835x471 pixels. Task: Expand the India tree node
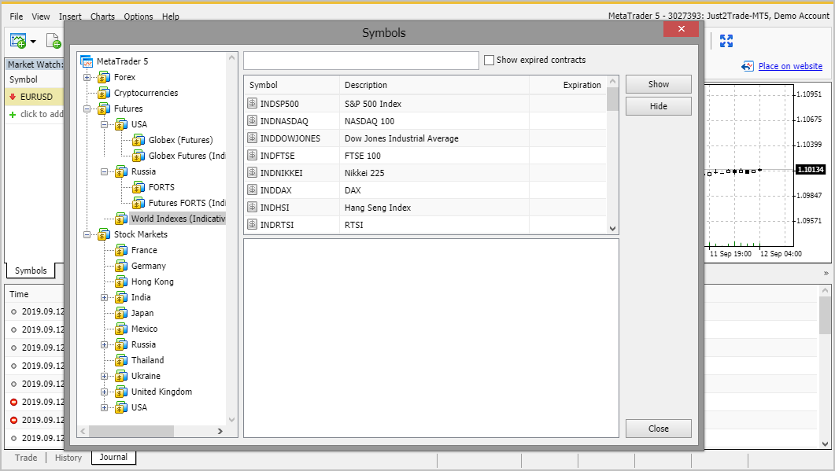(x=105, y=297)
